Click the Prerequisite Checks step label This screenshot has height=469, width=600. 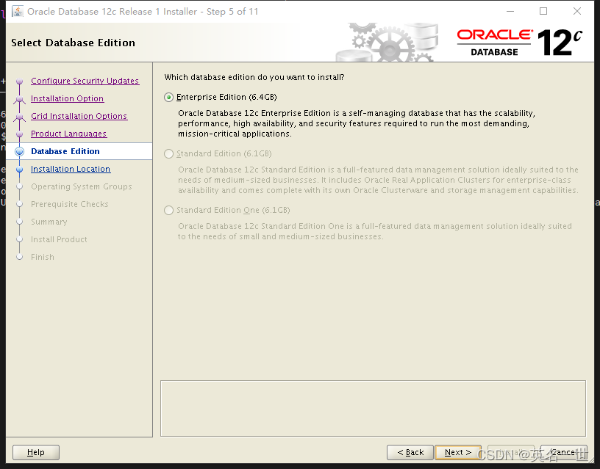click(70, 204)
